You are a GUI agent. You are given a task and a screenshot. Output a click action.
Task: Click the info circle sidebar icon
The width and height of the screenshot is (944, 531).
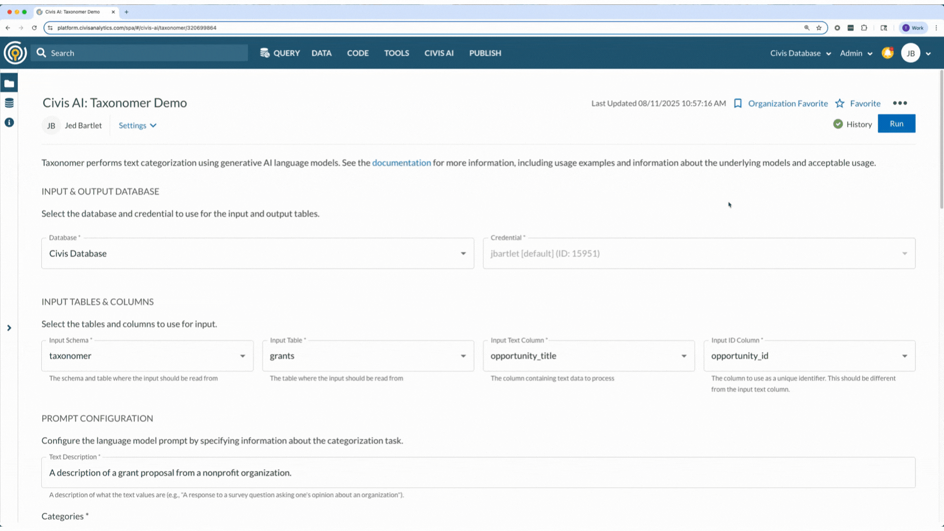9,122
